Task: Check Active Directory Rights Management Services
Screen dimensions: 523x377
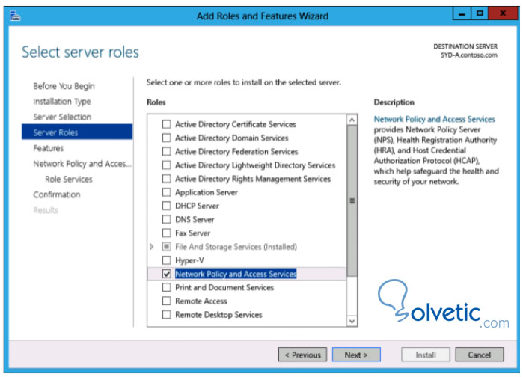Action: tap(166, 179)
